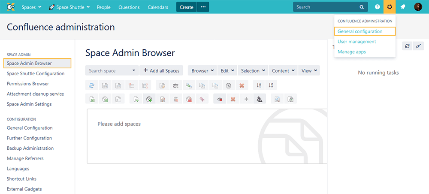Click the refresh spaces icon with blue arrows
This screenshot has width=429, height=194.
coord(92,85)
